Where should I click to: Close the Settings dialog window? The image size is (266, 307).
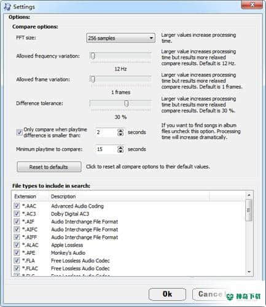(252, 4)
